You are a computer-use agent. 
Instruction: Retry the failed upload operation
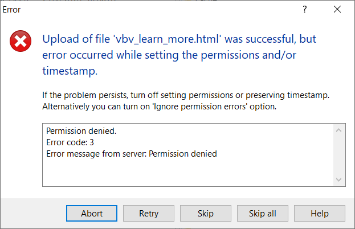[x=149, y=214]
